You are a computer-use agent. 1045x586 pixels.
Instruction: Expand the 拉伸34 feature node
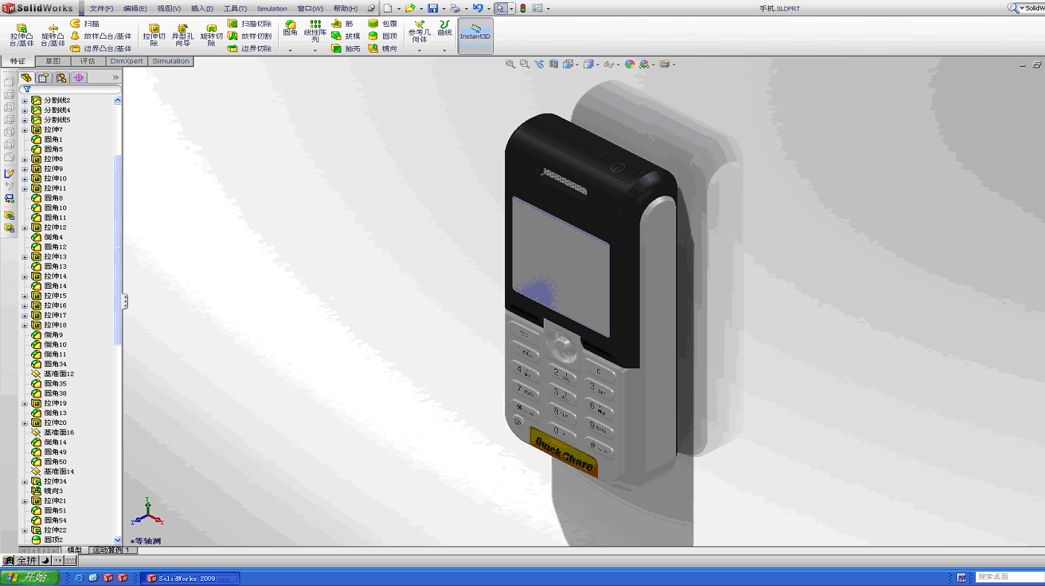[x=25, y=482]
